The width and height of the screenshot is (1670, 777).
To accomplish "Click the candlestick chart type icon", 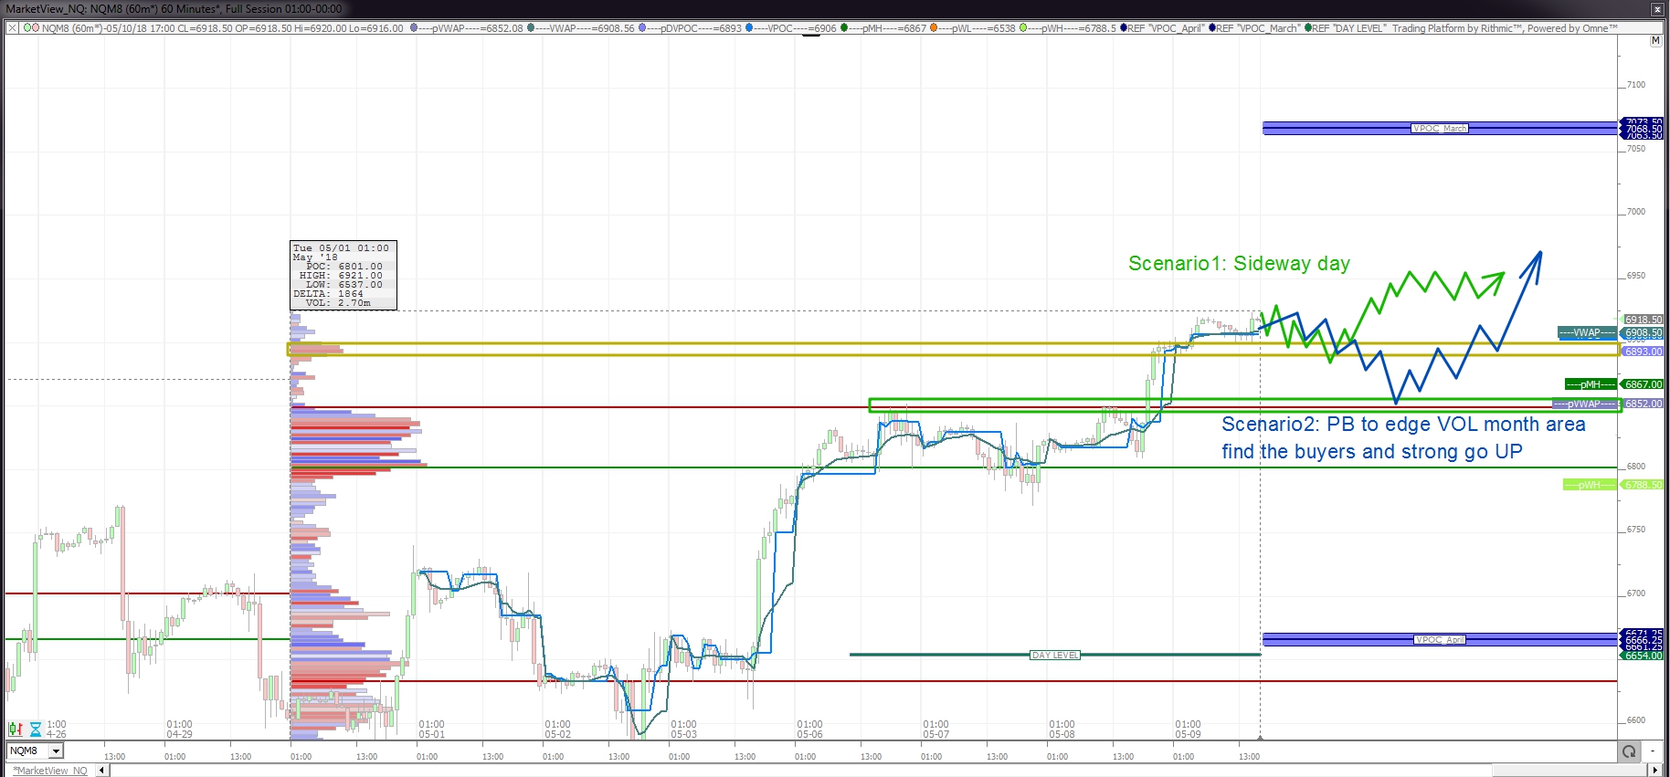I will point(16,730).
